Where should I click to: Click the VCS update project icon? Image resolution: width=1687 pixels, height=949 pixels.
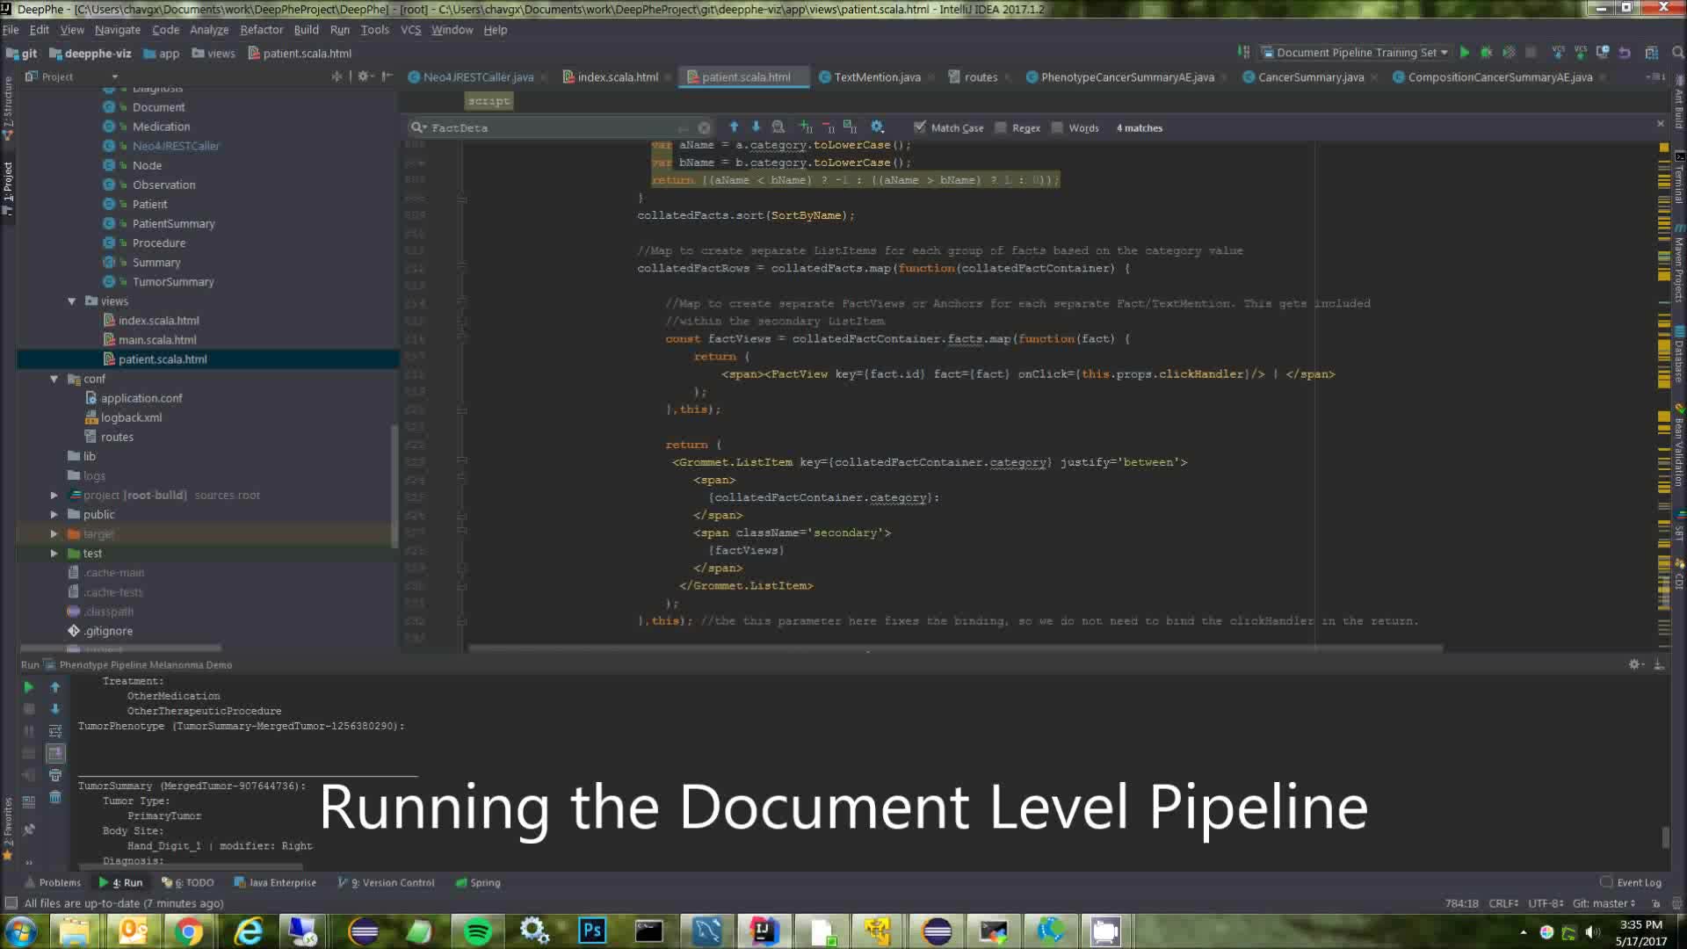click(1558, 53)
